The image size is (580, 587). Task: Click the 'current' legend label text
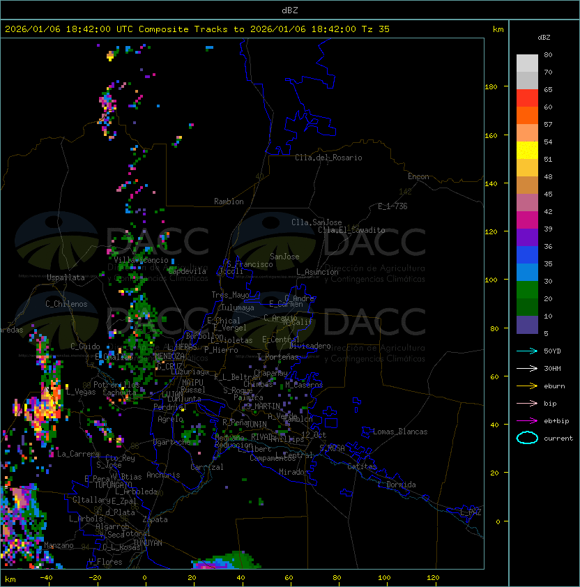[x=558, y=439]
